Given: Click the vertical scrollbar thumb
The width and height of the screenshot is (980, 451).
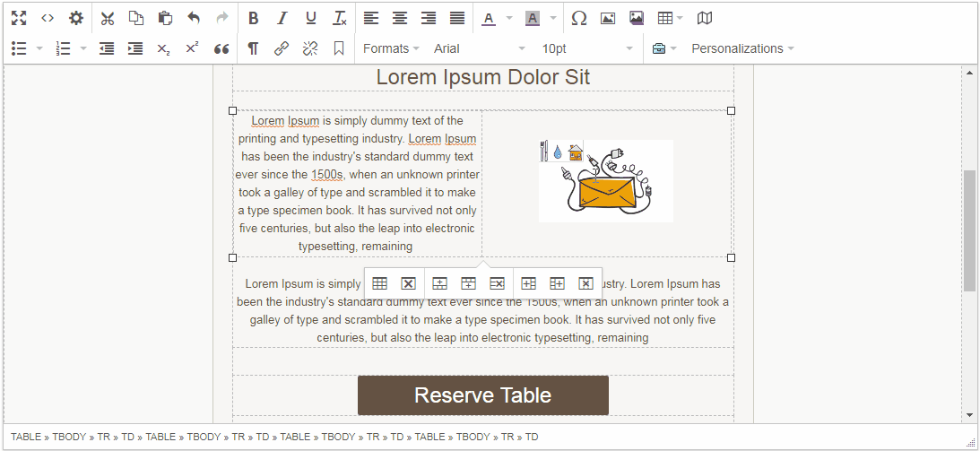Looking at the screenshot, I should (x=968, y=230).
